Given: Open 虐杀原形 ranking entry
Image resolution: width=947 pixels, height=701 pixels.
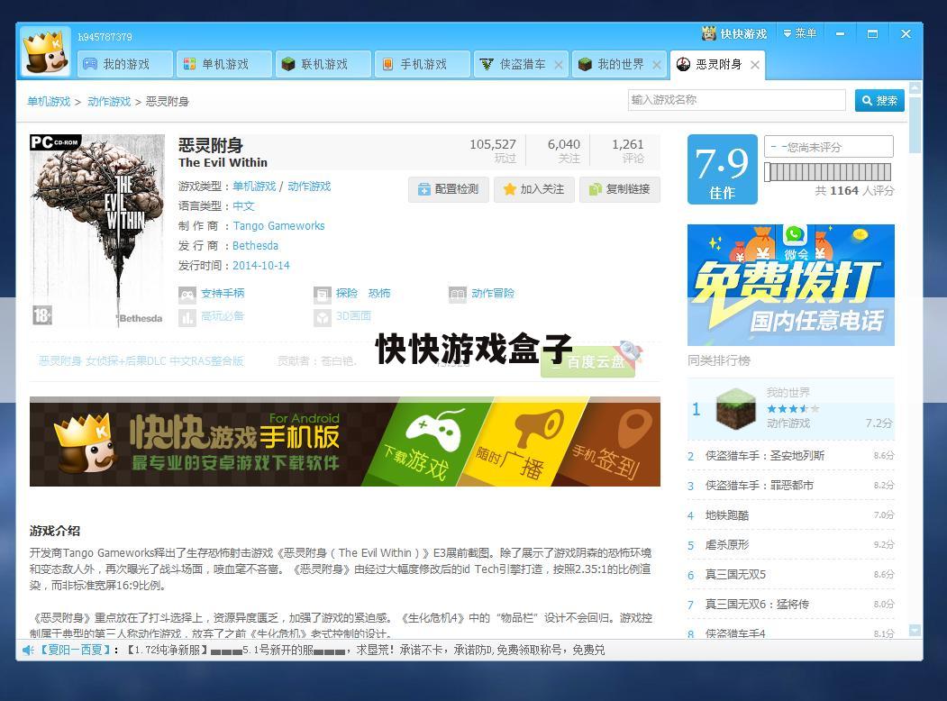Looking at the screenshot, I should point(790,544).
